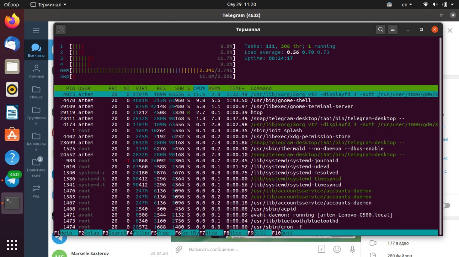Expand the Терминал app menu
The width and height of the screenshot is (459, 257).
coord(48,5)
